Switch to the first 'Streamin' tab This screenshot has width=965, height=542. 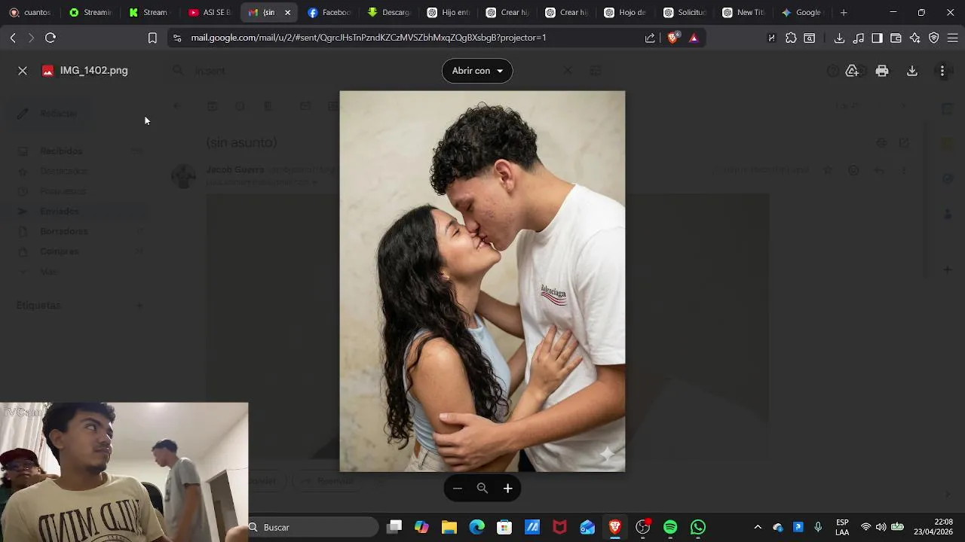point(90,12)
